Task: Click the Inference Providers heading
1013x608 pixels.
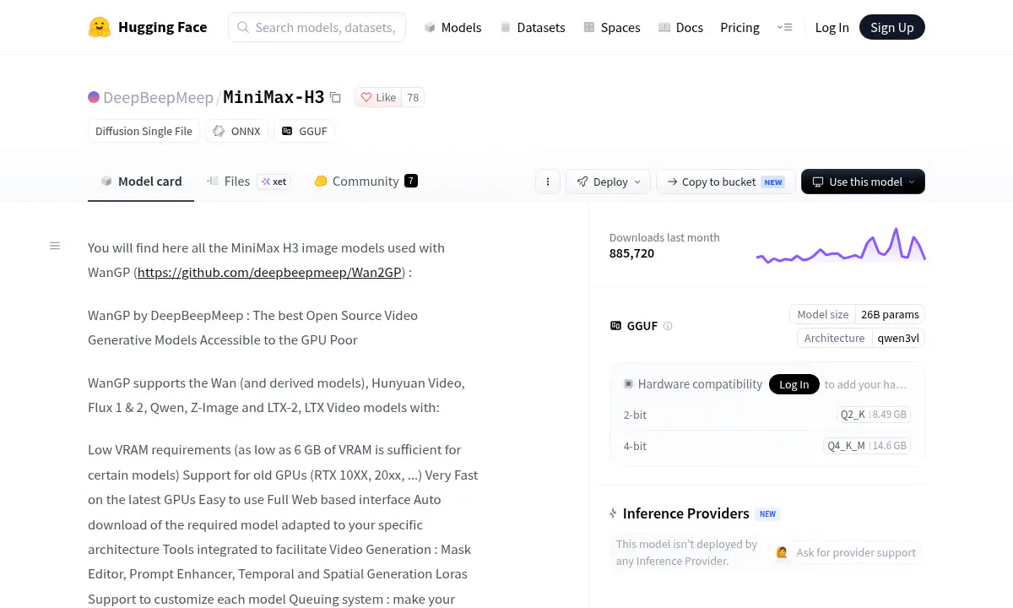Action: pyautogui.click(x=685, y=513)
